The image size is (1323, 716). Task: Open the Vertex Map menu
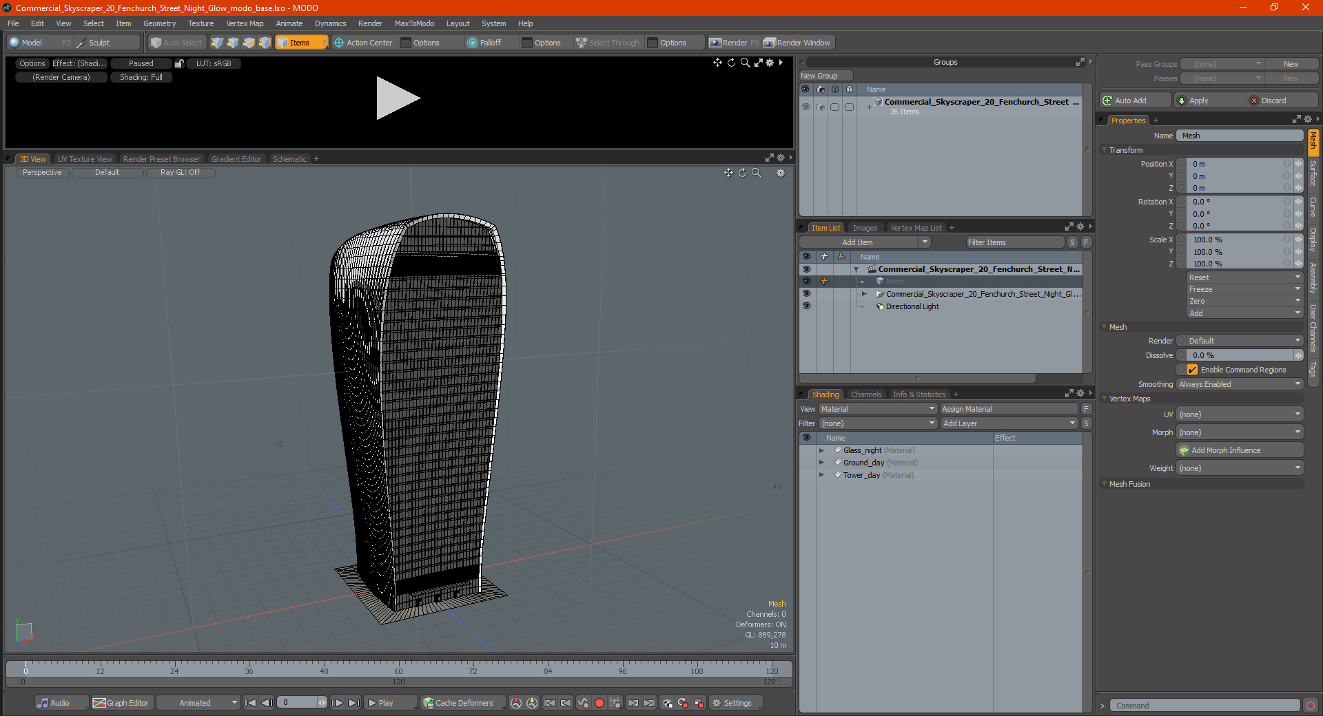(x=245, y=23)
